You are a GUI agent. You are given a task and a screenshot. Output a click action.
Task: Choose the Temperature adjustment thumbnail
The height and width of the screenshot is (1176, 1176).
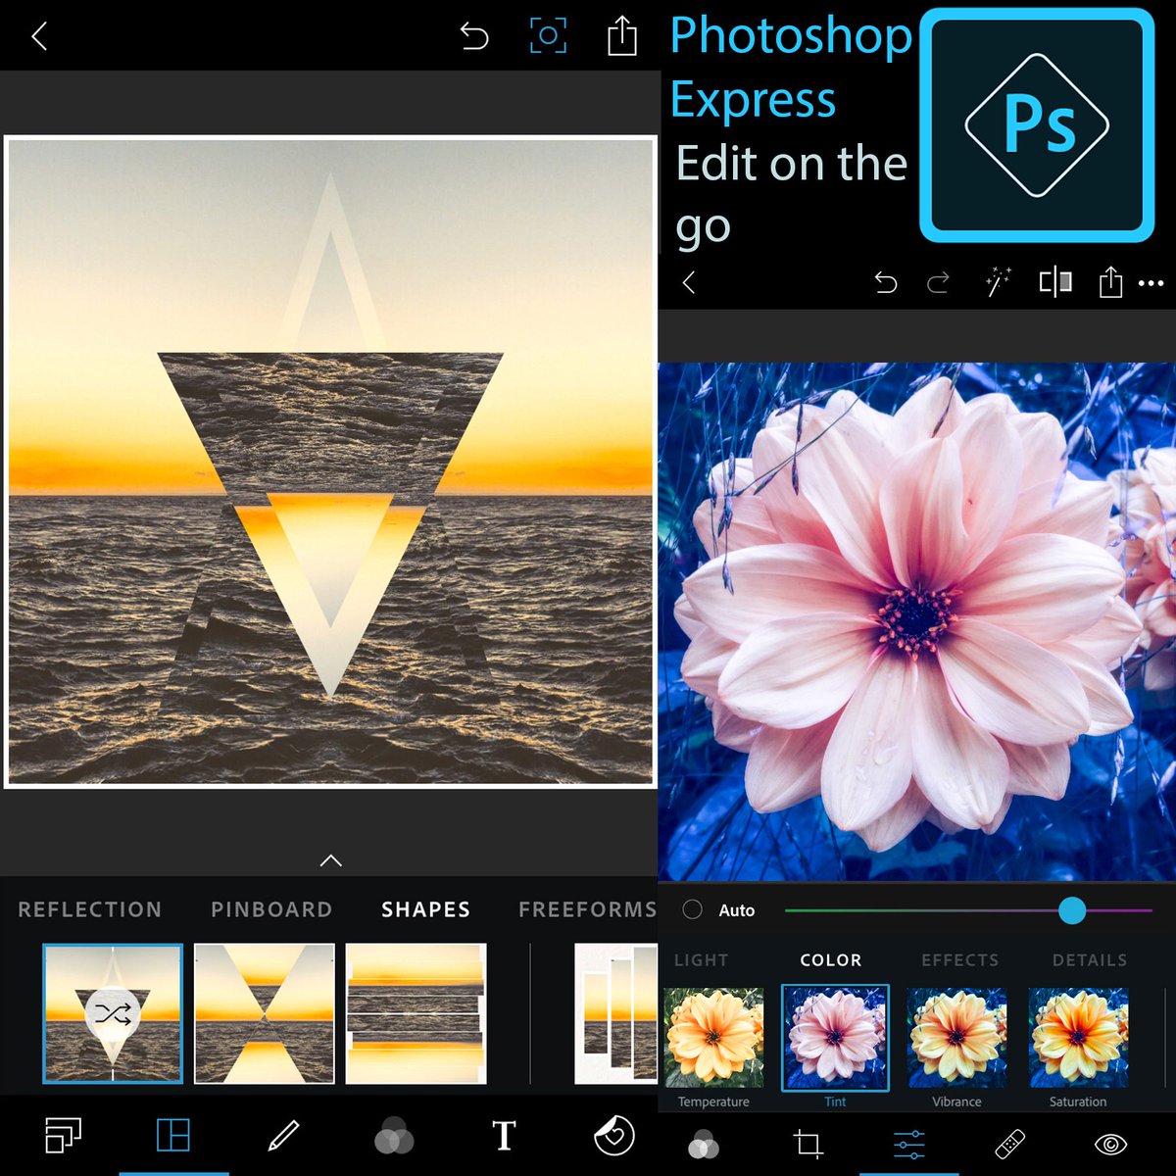[x=713, y=1038]
